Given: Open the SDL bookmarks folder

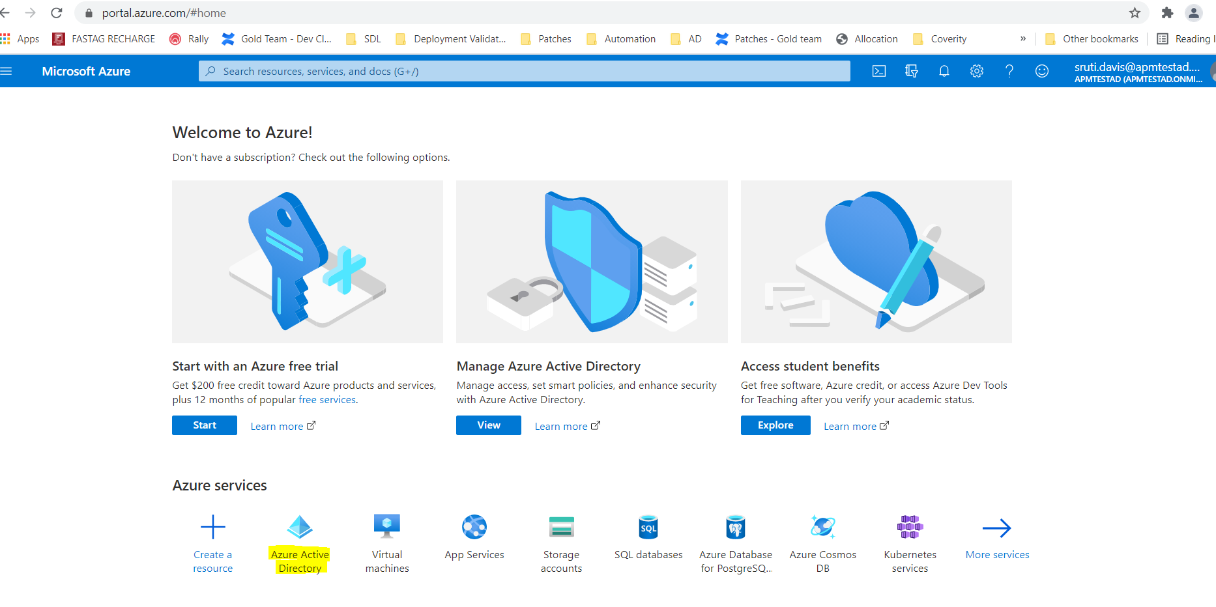Looking at the screenshot, I should [364, 39].
